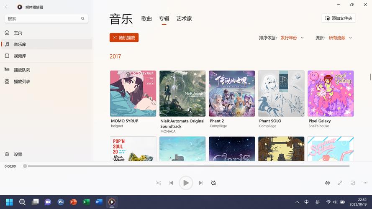Image resolution: width=372 pixels, height=209 pixels.
Task: Click the play queue list icon
Action: click(7, 69)
